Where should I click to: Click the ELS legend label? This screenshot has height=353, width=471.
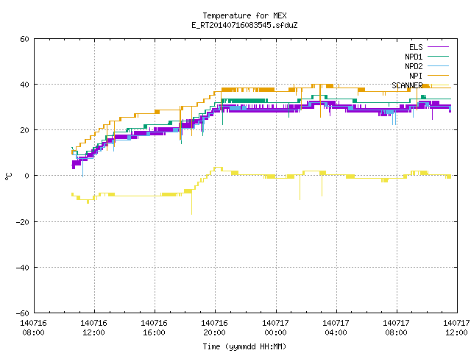point(416,47)
